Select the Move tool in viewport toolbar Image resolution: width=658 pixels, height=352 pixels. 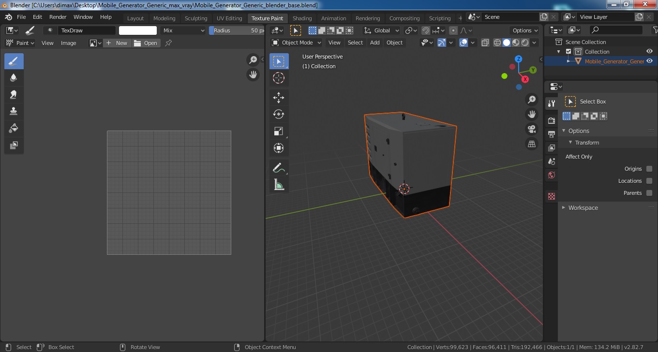(279, 98)
